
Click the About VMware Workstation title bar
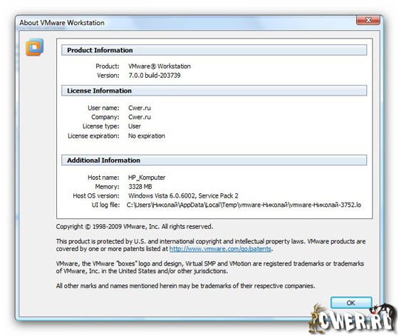[178, 23]
